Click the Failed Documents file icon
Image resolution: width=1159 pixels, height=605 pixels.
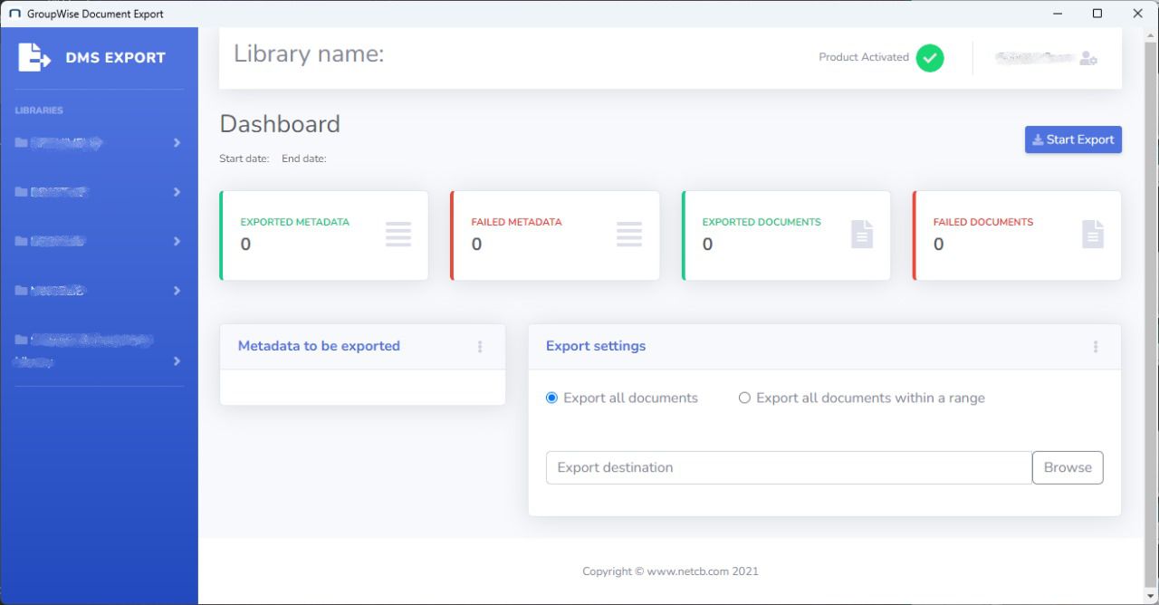(1093, 235)
